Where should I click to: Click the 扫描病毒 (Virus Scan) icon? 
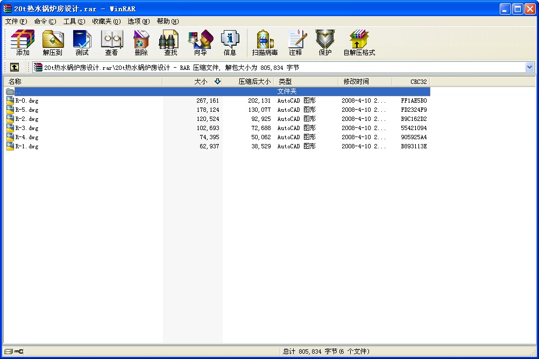click(x=265, y=43)
